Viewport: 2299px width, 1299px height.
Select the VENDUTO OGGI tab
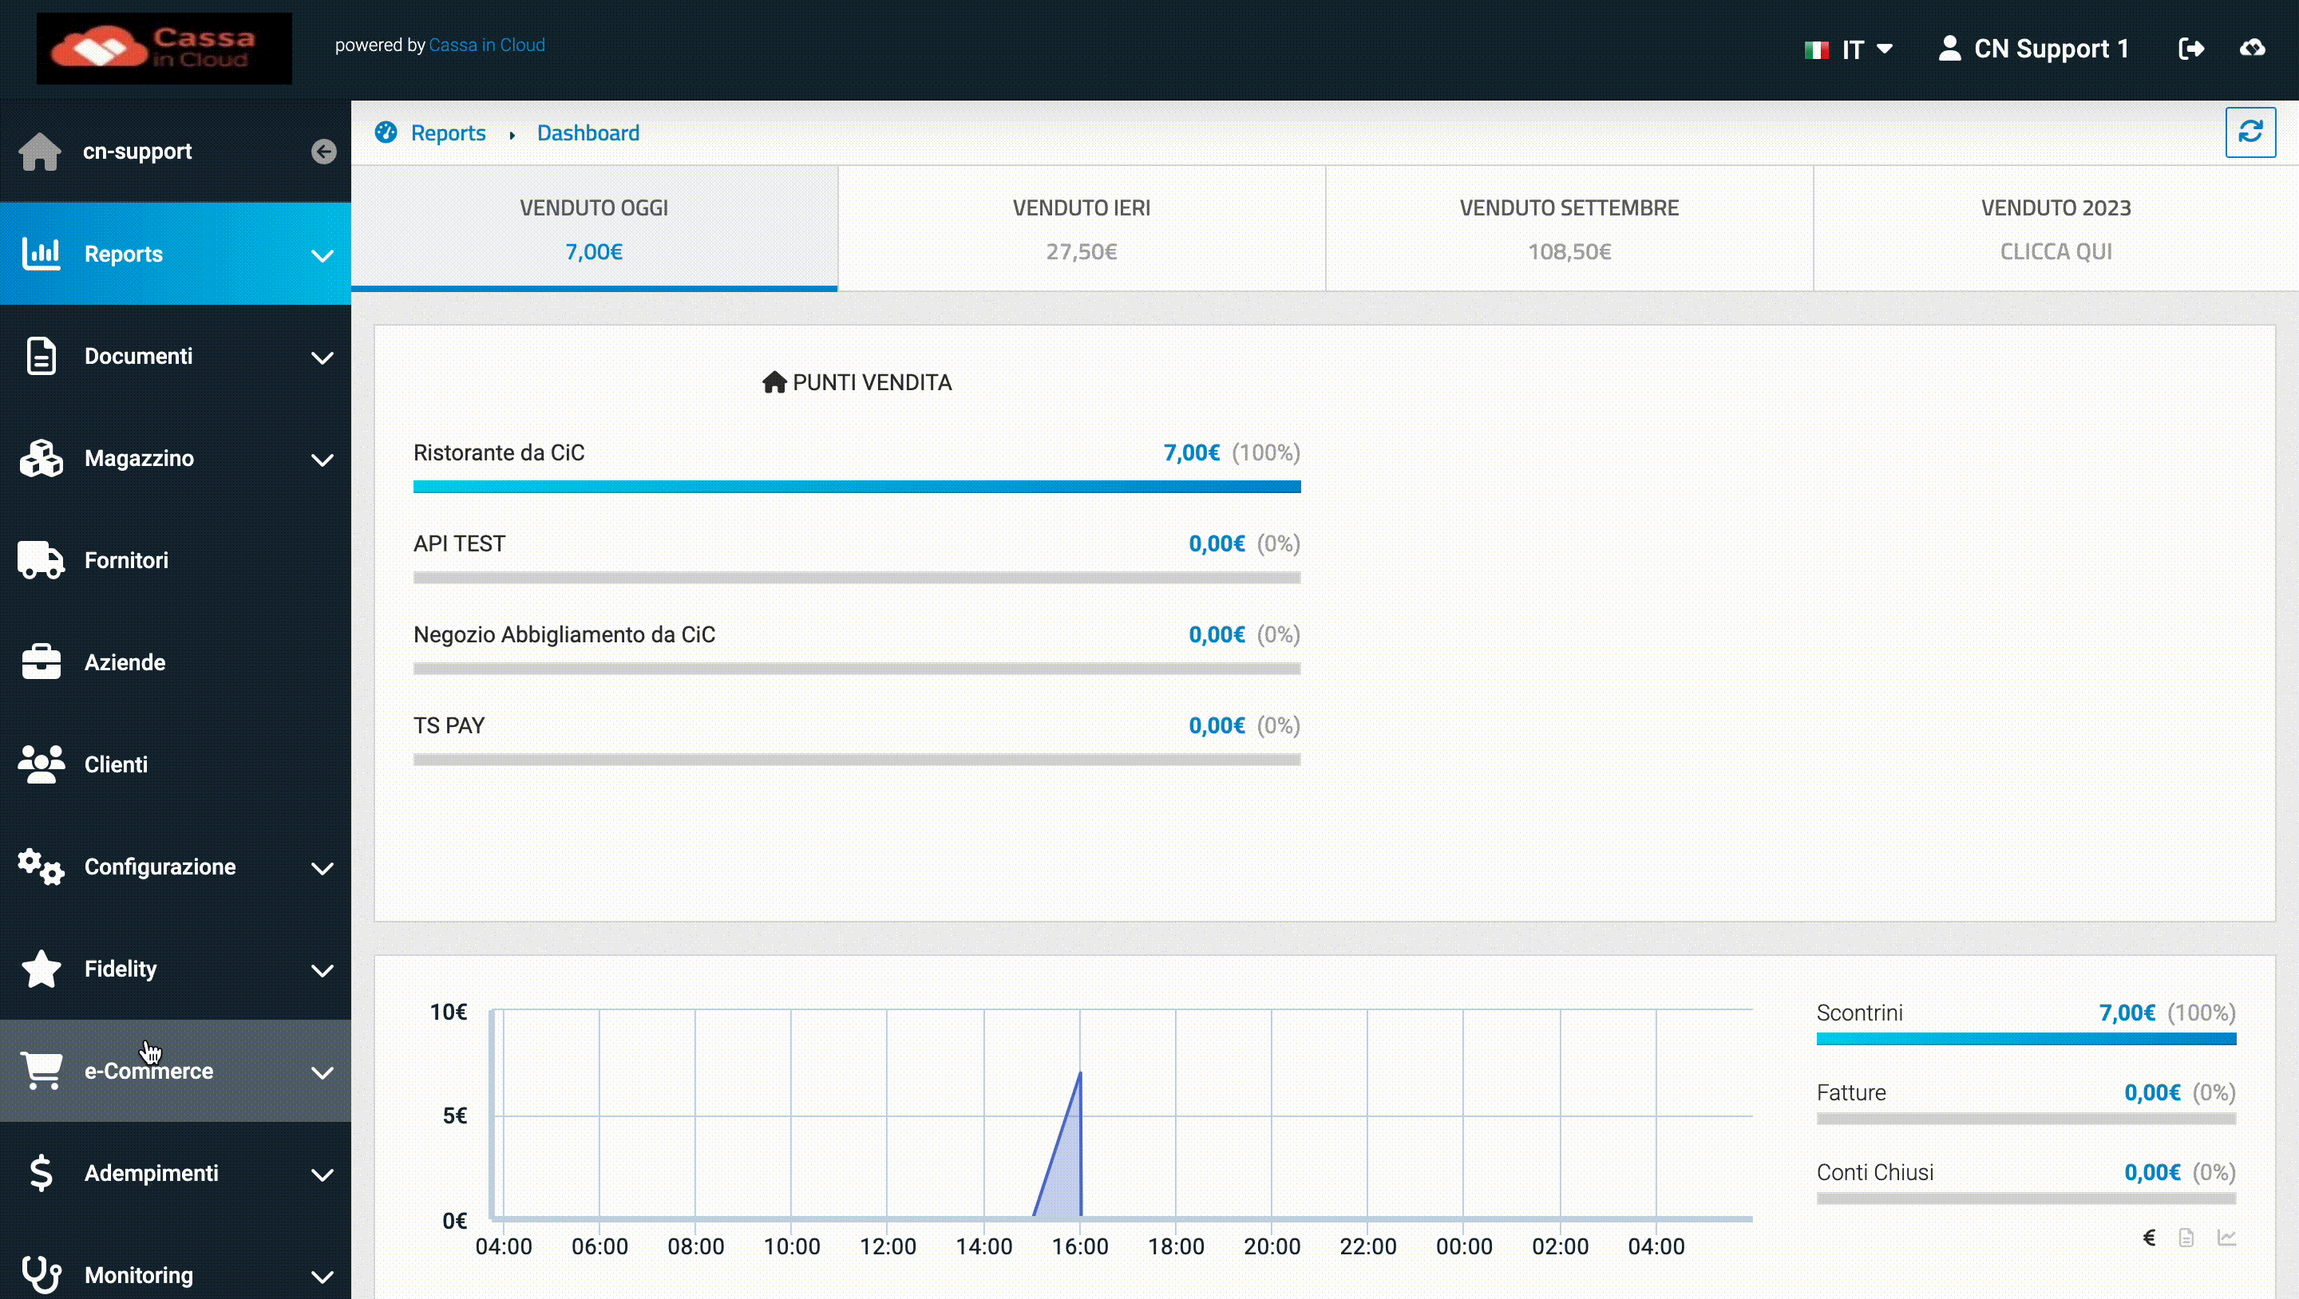(595, 228)
